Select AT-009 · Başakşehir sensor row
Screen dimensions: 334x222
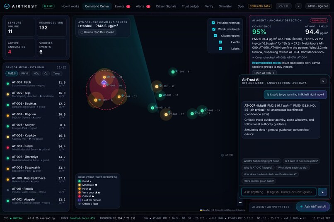(x=36, y=169)
